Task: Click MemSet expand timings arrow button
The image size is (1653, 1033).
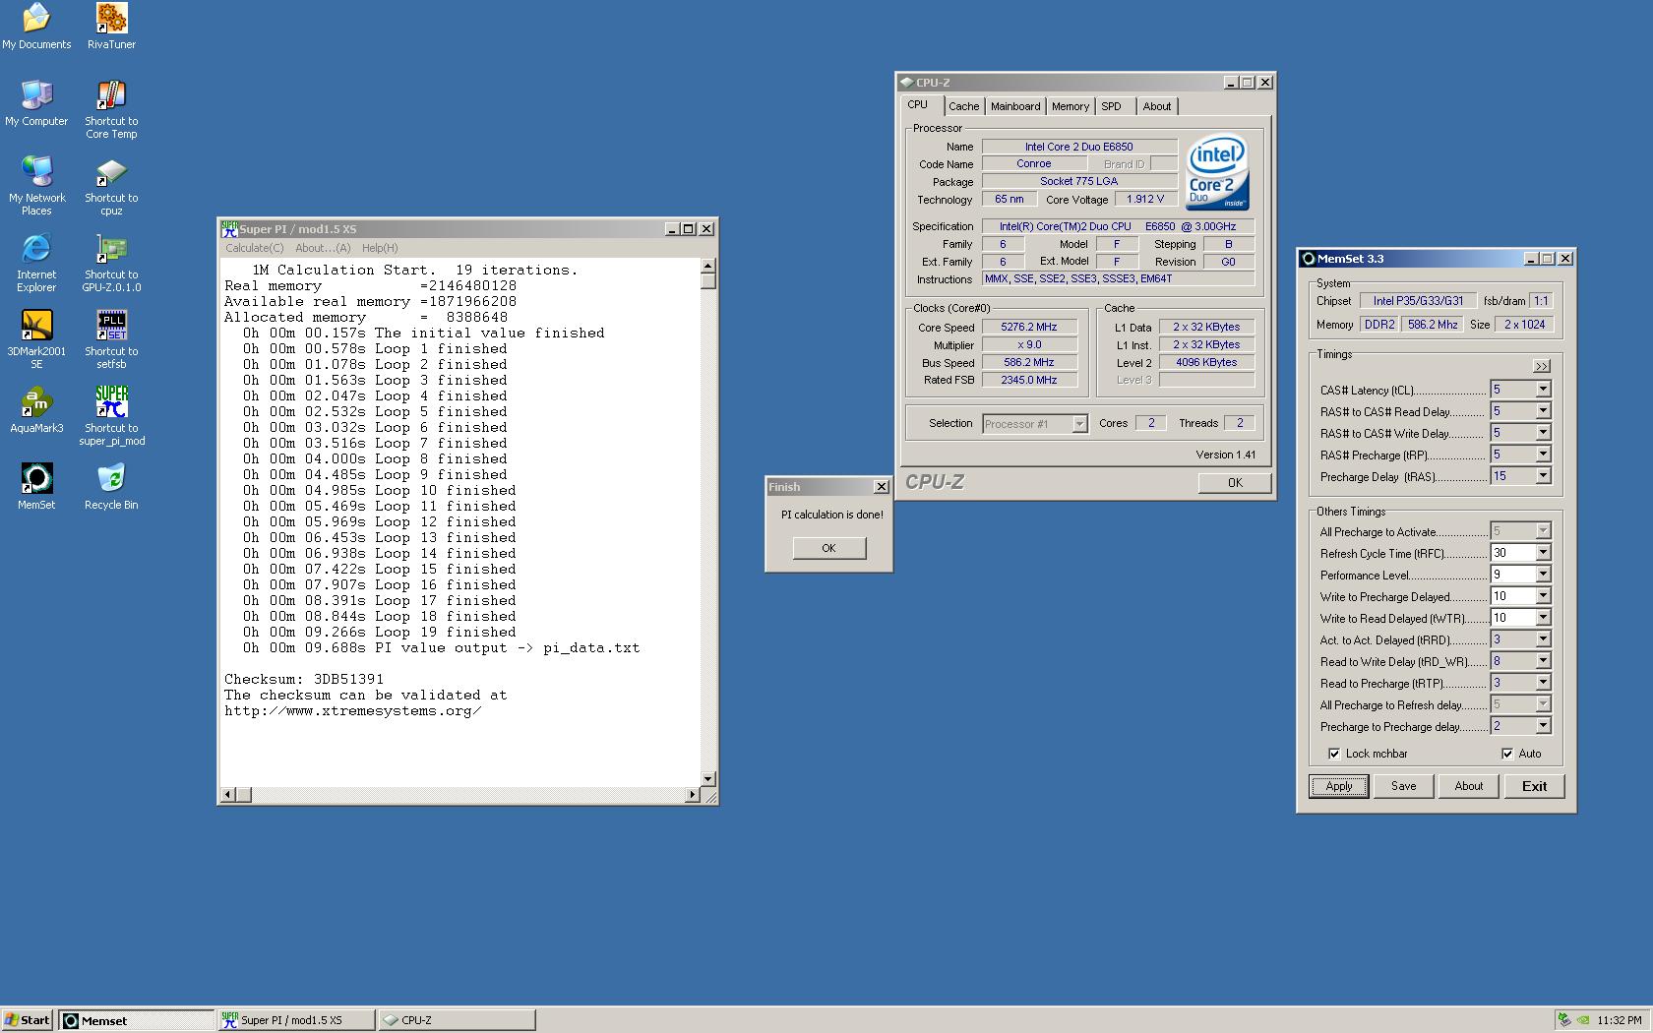Action: (1542, 366)
